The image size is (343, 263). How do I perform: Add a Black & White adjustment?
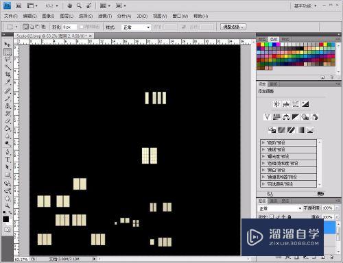(296, 117)
